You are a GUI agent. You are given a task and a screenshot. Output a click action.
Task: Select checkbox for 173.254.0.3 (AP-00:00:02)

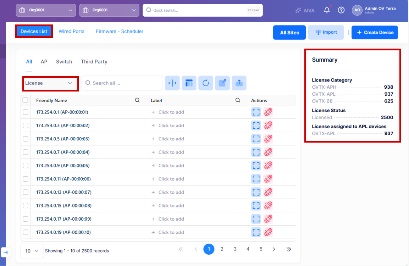click(26, 126)
